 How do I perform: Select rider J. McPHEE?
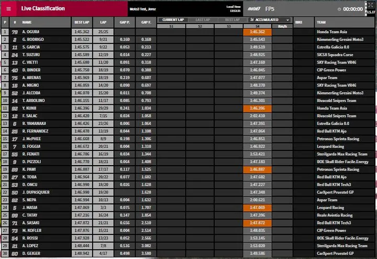coord(31,139)
